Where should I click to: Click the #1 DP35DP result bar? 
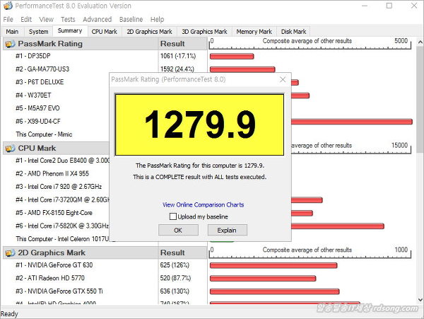pos(232,57)
